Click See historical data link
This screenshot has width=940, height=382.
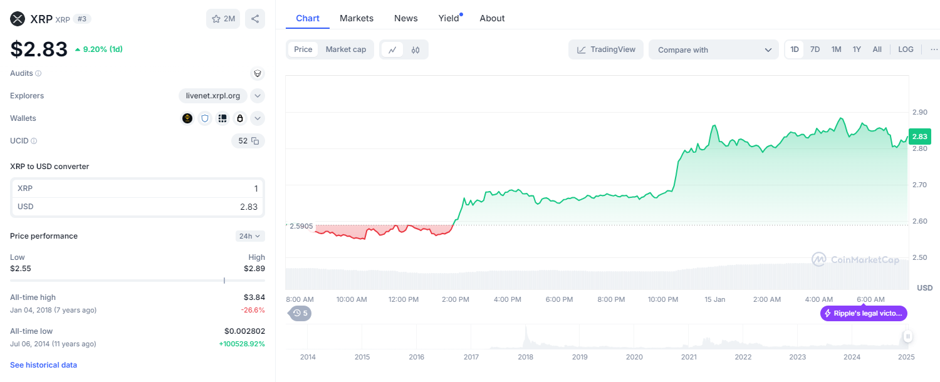(x=43, y=365)
